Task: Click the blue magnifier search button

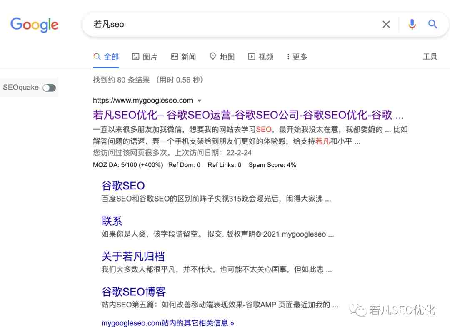Action: point(433,25)
